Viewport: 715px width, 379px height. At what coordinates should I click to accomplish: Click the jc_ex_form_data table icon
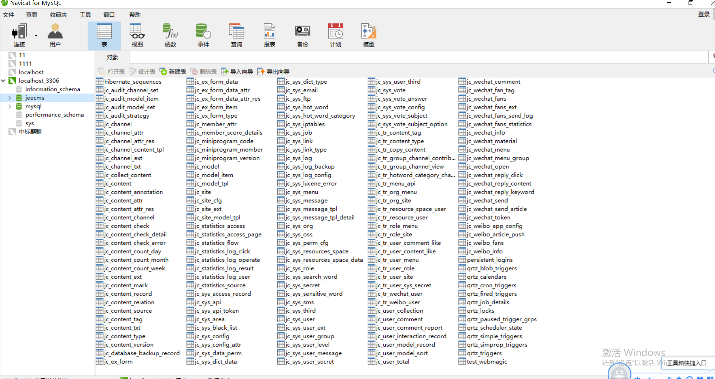pos(190,81)
